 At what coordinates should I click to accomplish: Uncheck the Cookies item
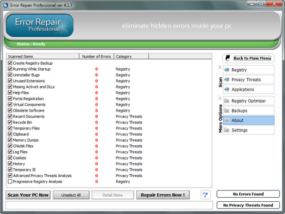coord(10,158)
